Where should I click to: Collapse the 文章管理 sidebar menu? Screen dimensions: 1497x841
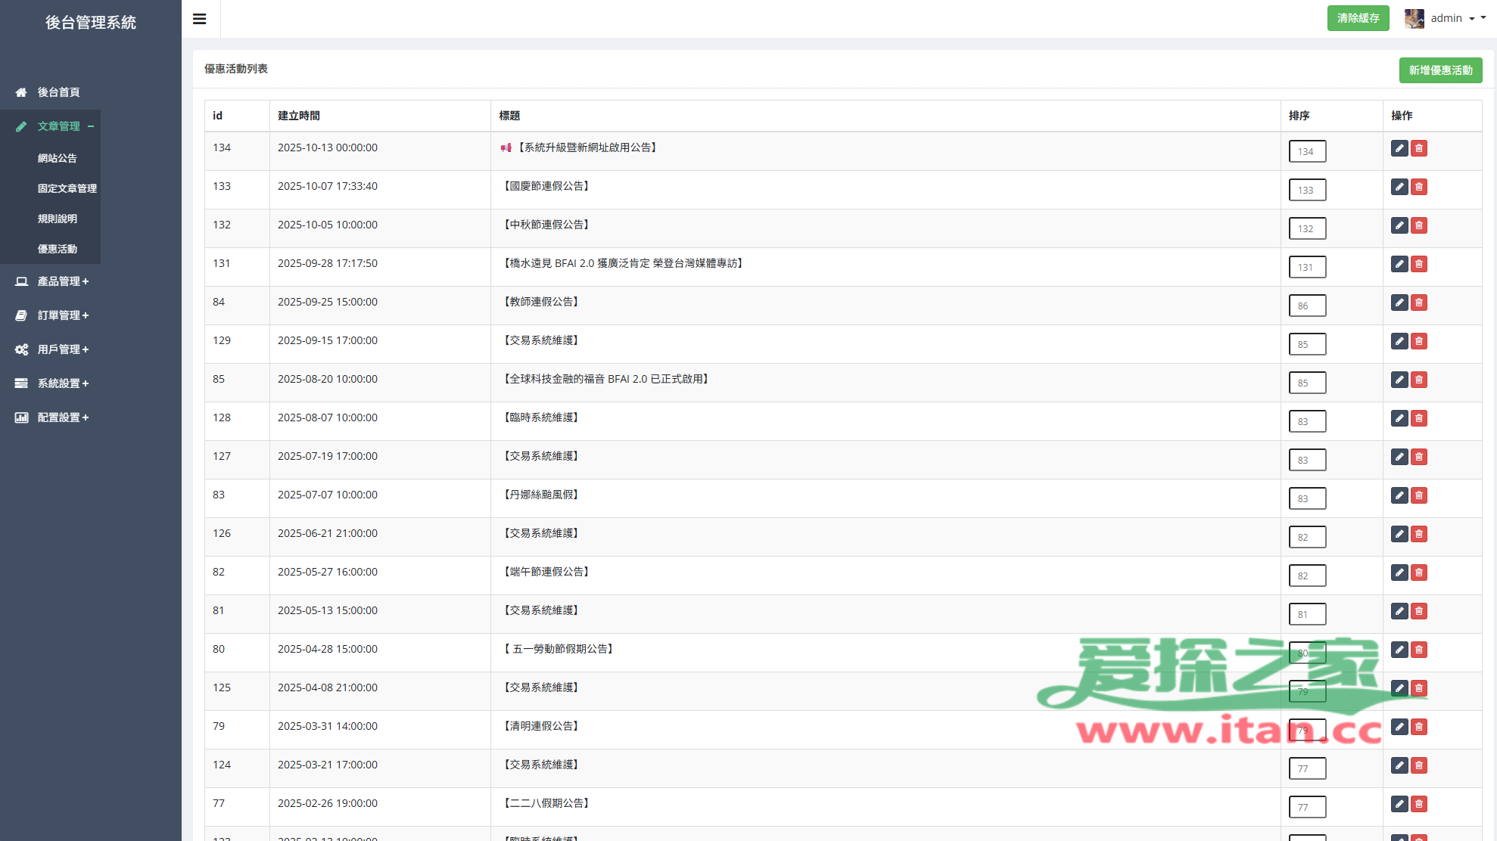coord(58,126)
